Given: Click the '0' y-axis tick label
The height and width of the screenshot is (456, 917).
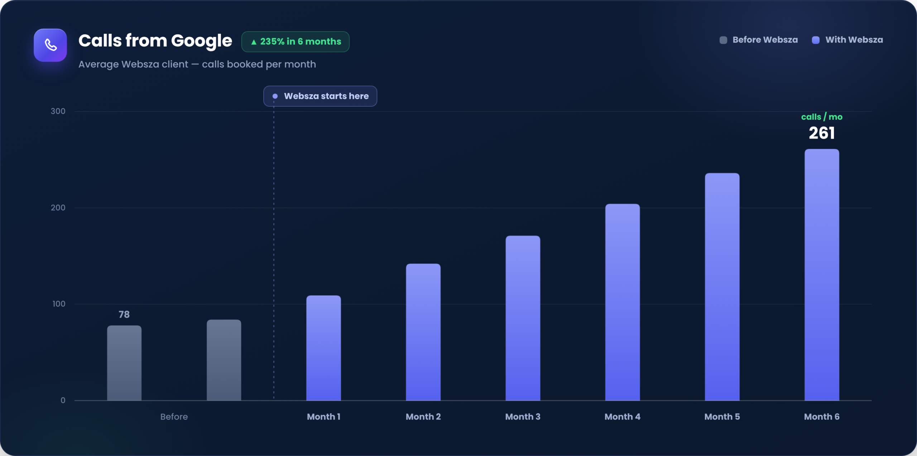Looking at the screenshot, I should tap(63, 400).
